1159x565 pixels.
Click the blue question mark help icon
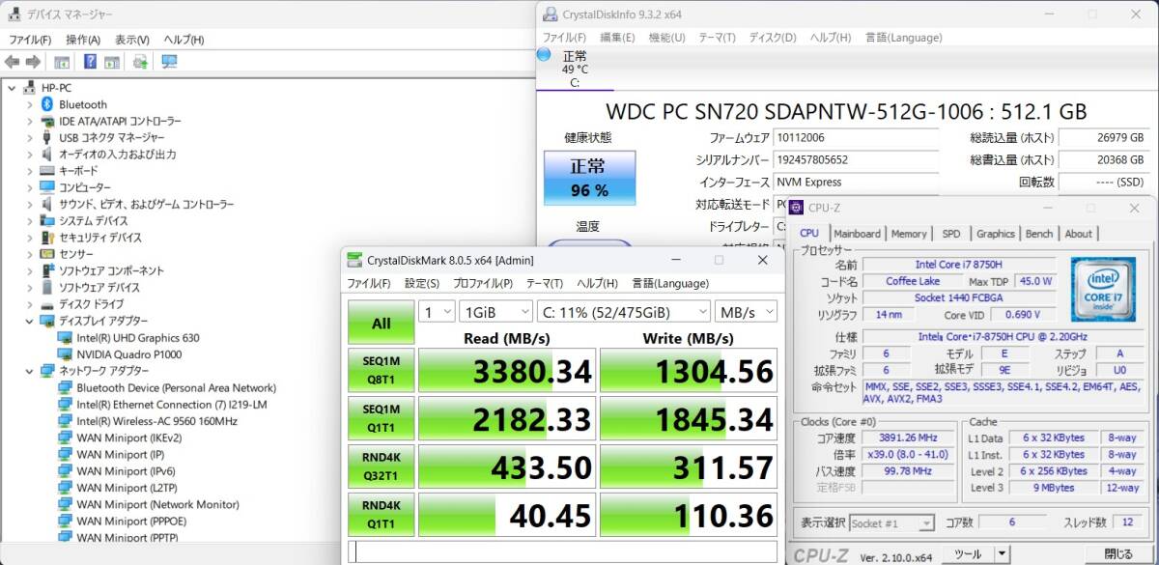point(90,62)
